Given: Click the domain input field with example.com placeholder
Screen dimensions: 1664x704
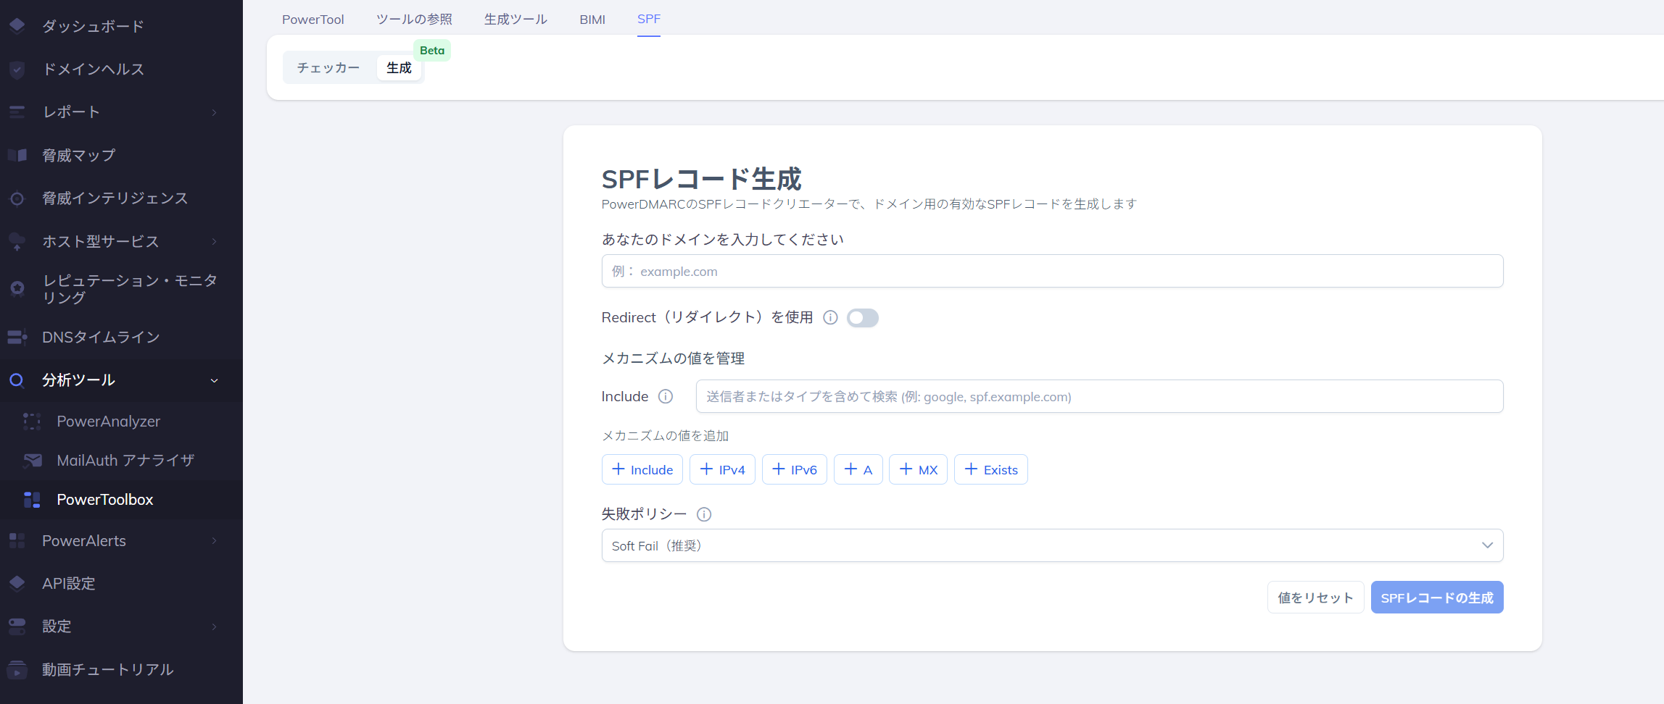Looking at the screenshot, I should point(1051,271).
